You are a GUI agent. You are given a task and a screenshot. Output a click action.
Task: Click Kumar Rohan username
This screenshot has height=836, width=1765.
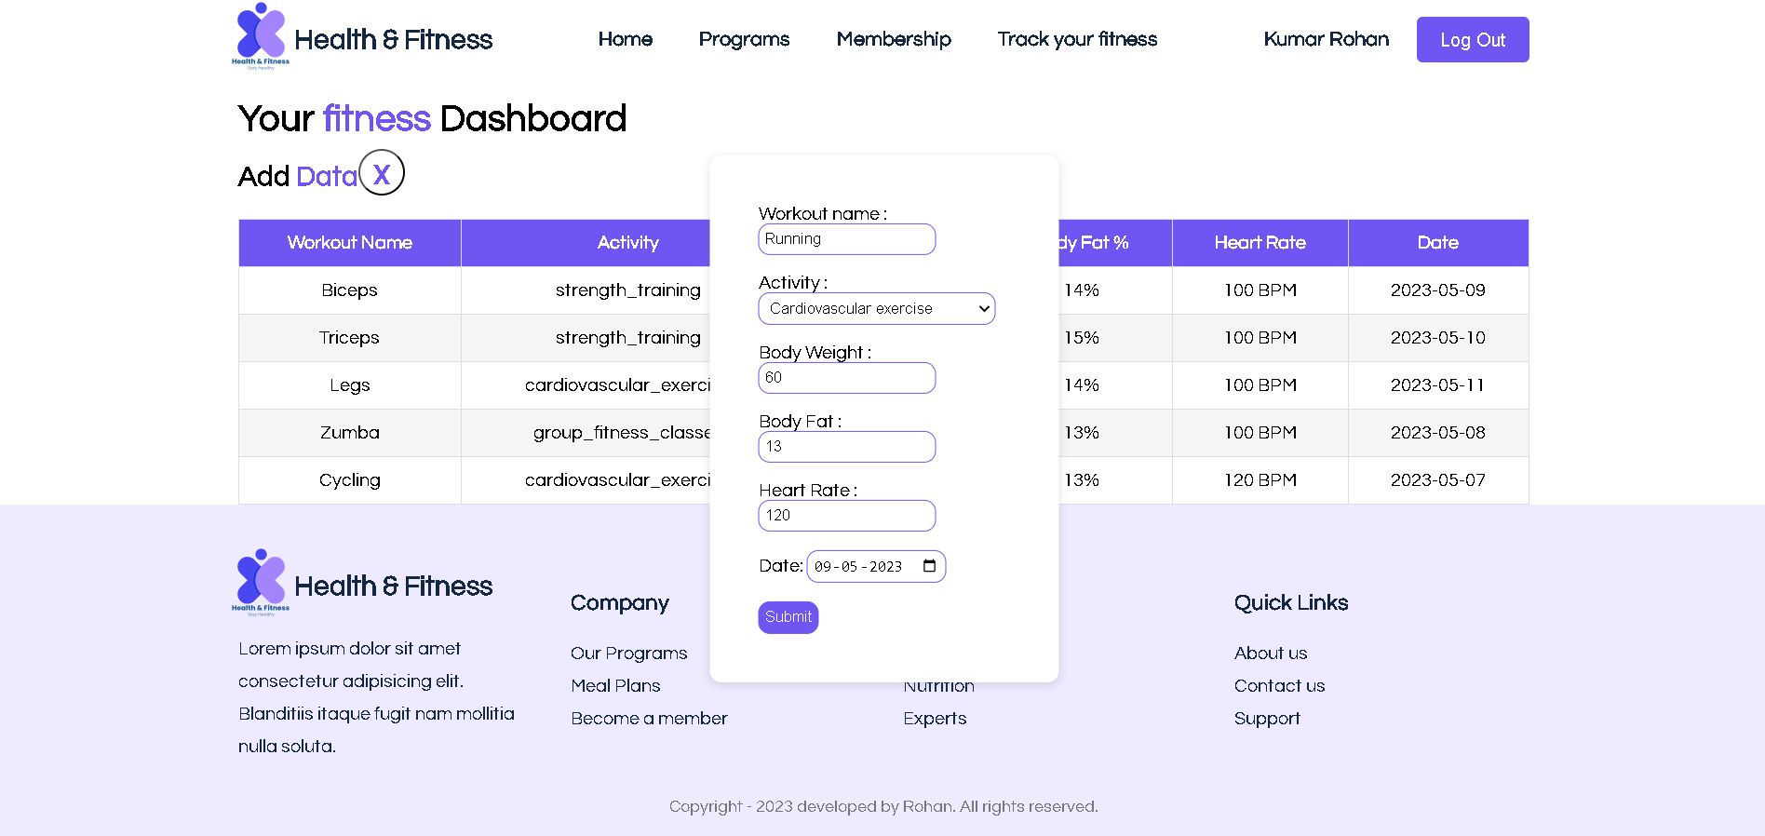(x=1327, y=39)
